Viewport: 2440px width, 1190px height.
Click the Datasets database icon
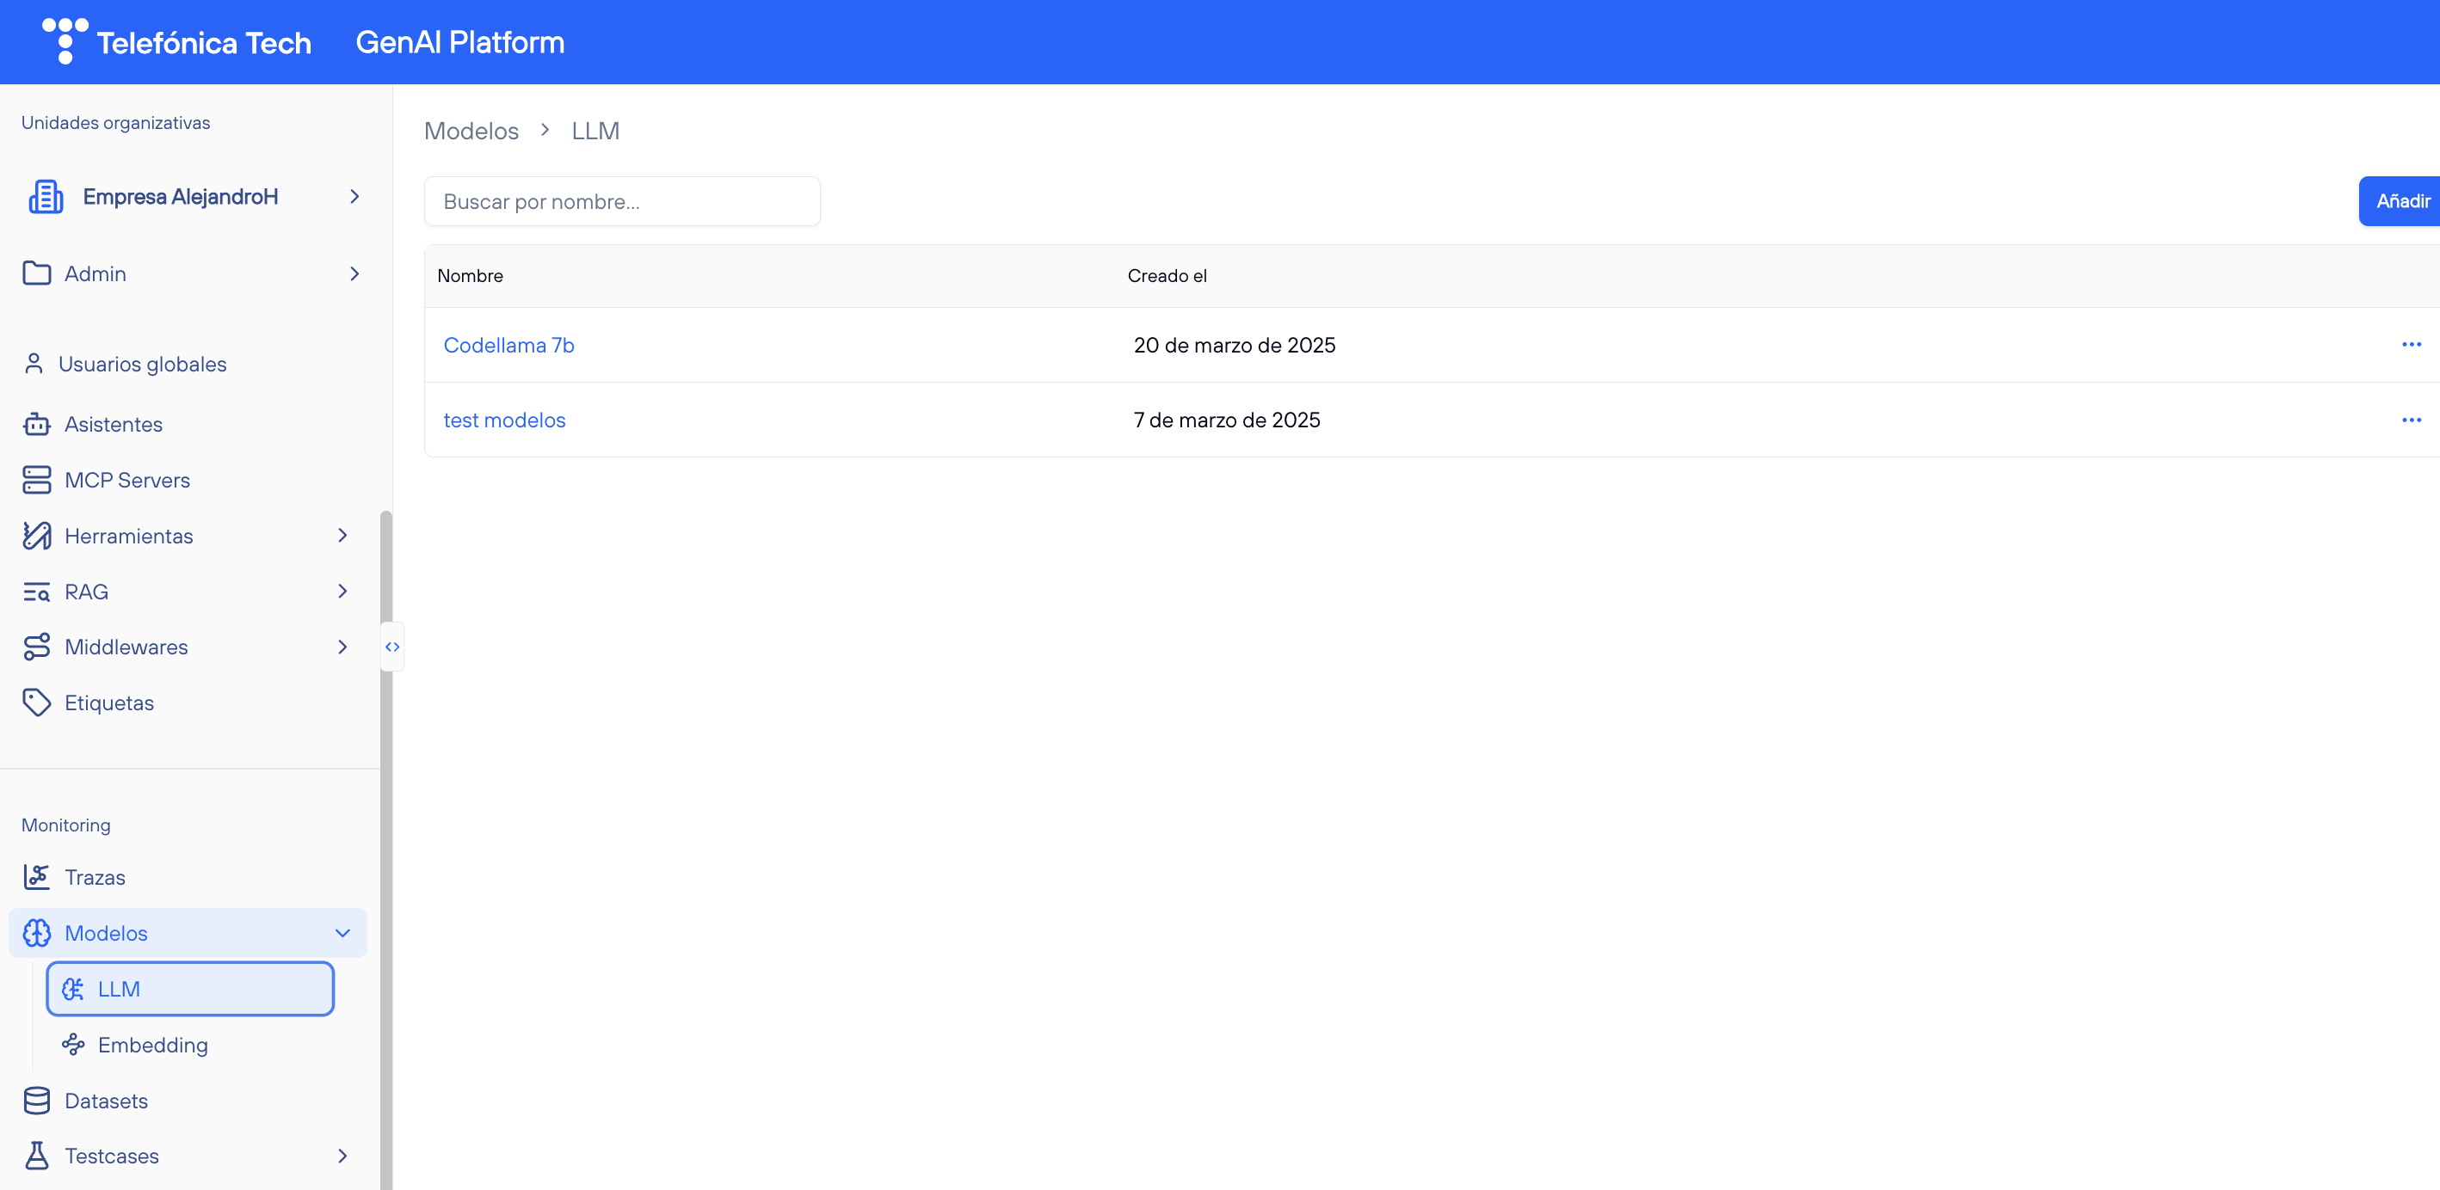36,1100
